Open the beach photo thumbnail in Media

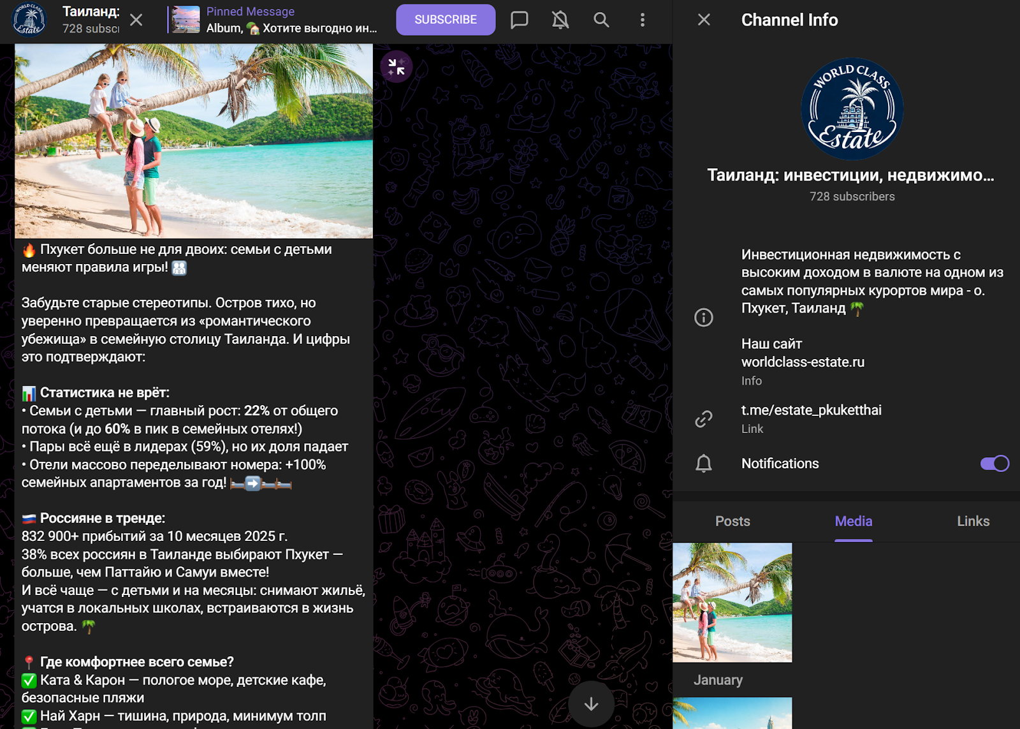pos(732,602)
